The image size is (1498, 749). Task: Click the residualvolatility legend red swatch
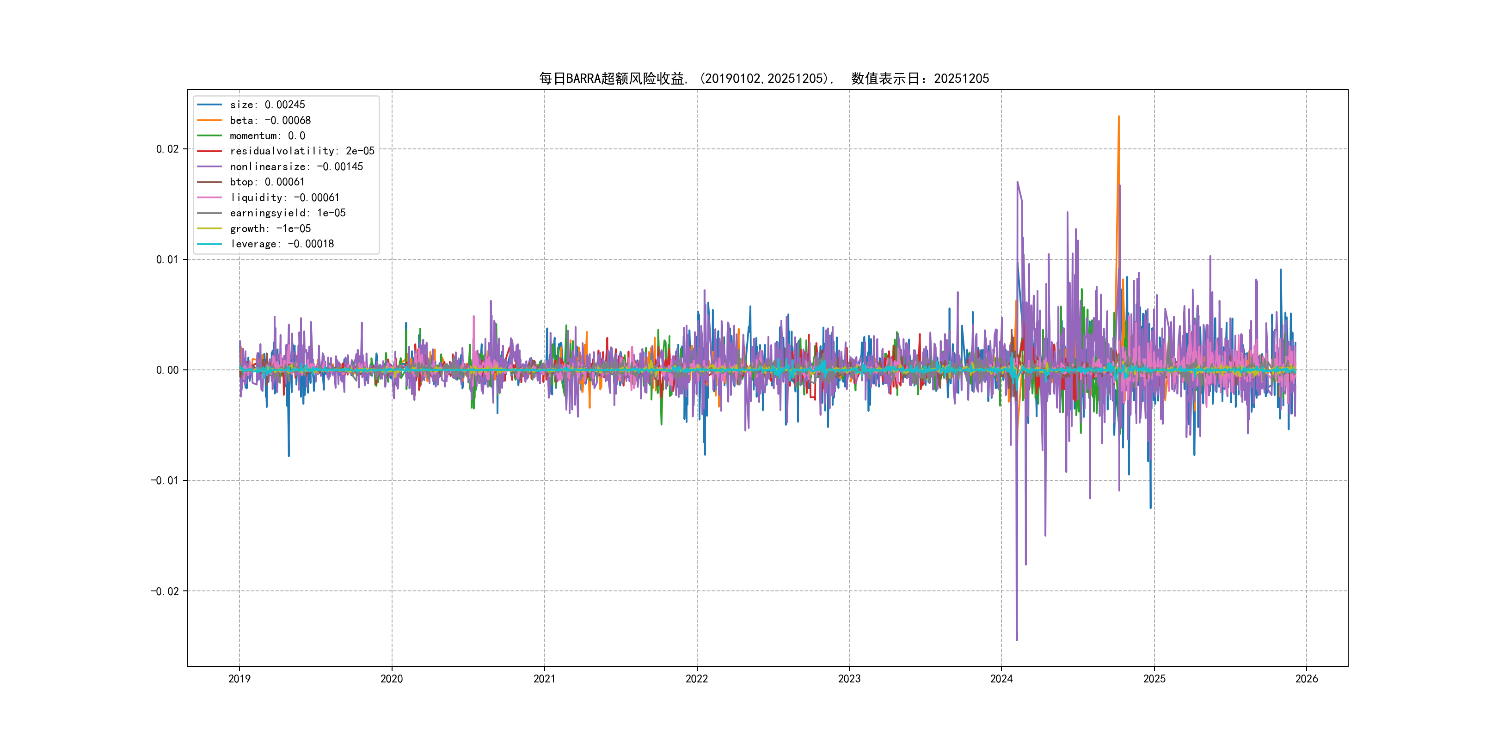(209, 151)
